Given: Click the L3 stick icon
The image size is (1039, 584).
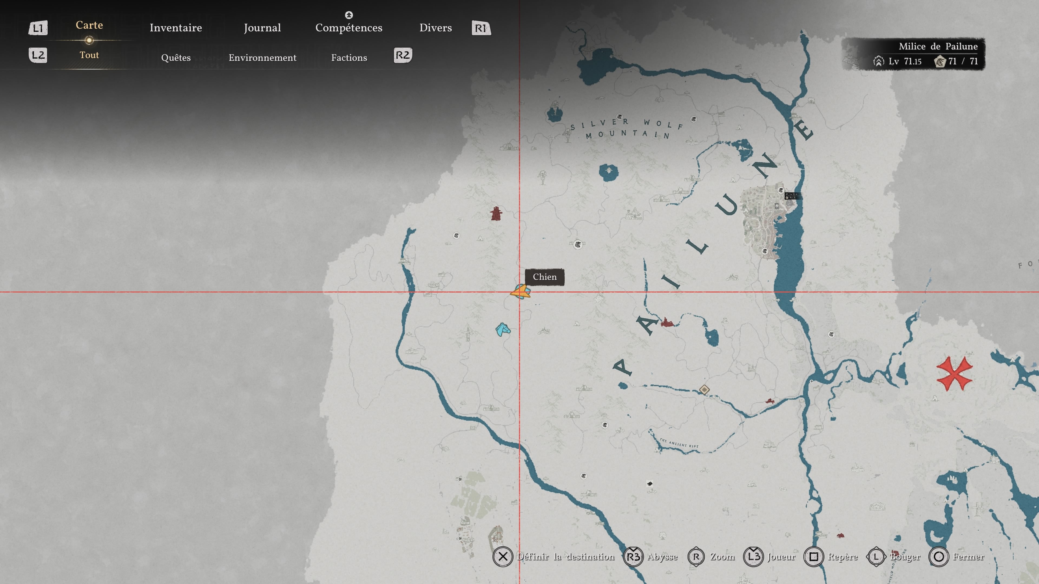Looking at the screenshot, I should point(754,557).
